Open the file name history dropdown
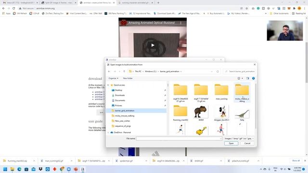This screenshot has height=173, width=308. click(x=220, y=139)
